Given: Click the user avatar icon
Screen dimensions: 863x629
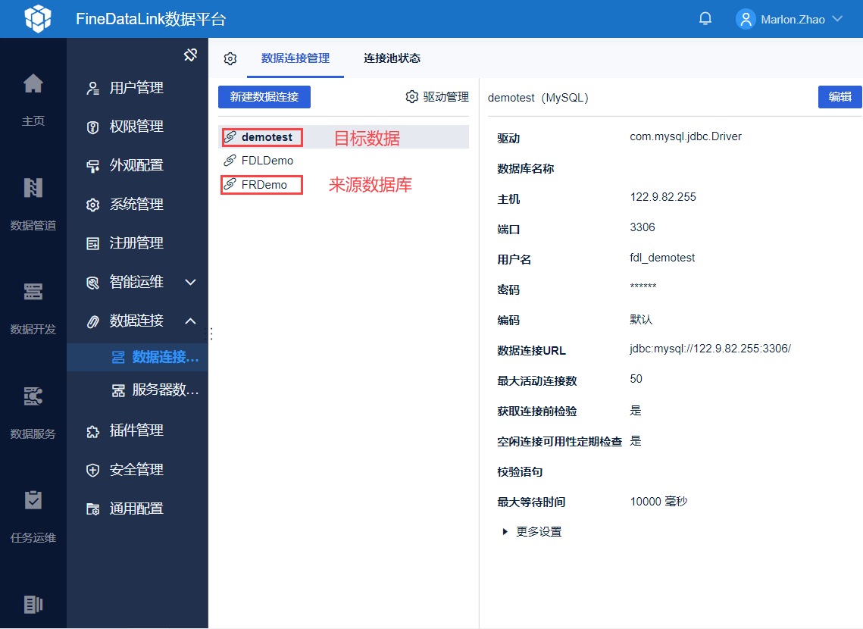Looking at the screenshot, I should click(746, 19).
